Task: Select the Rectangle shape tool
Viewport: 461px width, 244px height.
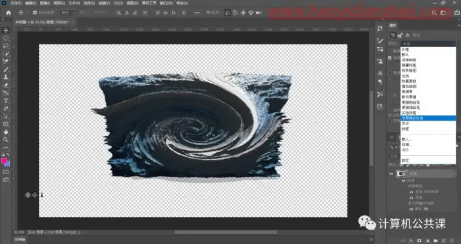Action: click(x=6, y=124)
